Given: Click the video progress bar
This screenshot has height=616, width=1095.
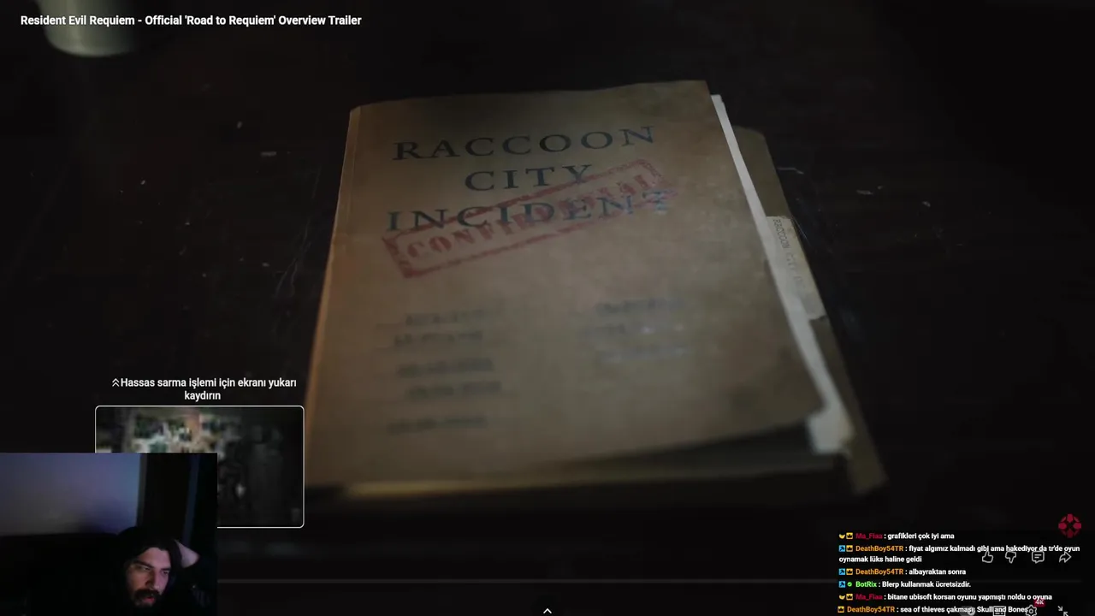Looking at the screenshot, I should (547, 582).
